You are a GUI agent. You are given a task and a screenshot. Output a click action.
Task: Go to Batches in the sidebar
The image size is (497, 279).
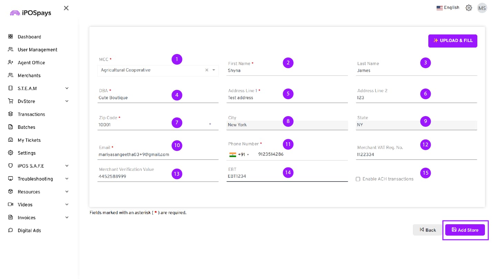pos(26,127)
